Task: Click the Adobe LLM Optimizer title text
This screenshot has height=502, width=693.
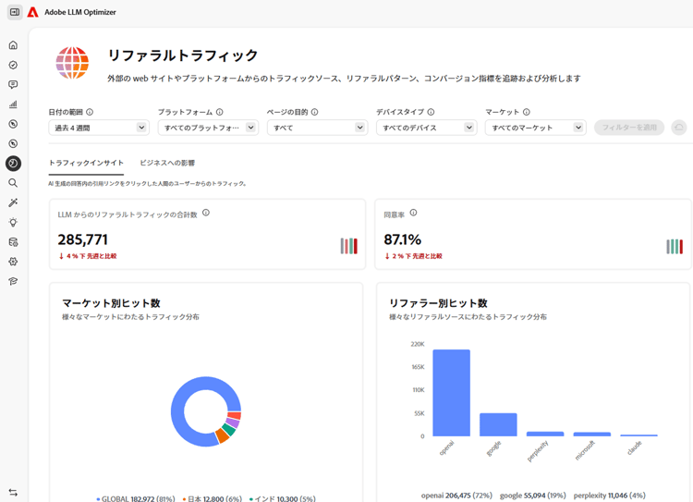Action: [80, 12]
